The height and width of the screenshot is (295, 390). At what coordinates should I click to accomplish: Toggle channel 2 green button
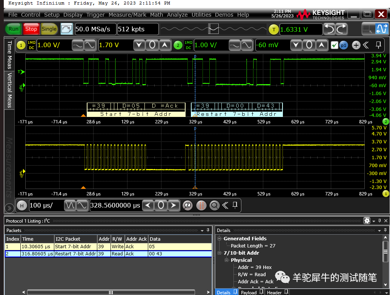[x=178, y=45]
